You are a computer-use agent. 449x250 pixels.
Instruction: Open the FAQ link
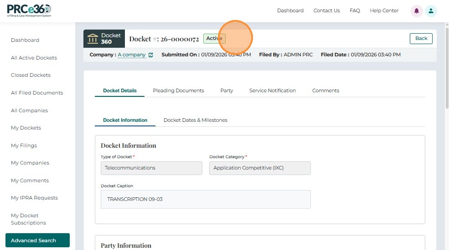pos(355,10)
